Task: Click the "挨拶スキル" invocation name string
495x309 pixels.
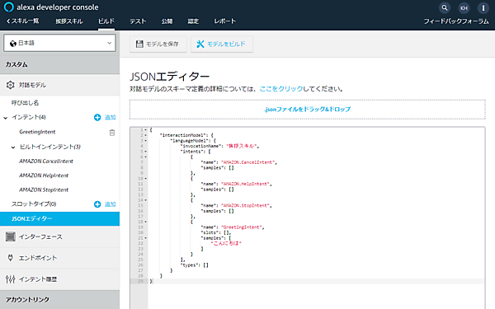Action: tap(242, 147)
